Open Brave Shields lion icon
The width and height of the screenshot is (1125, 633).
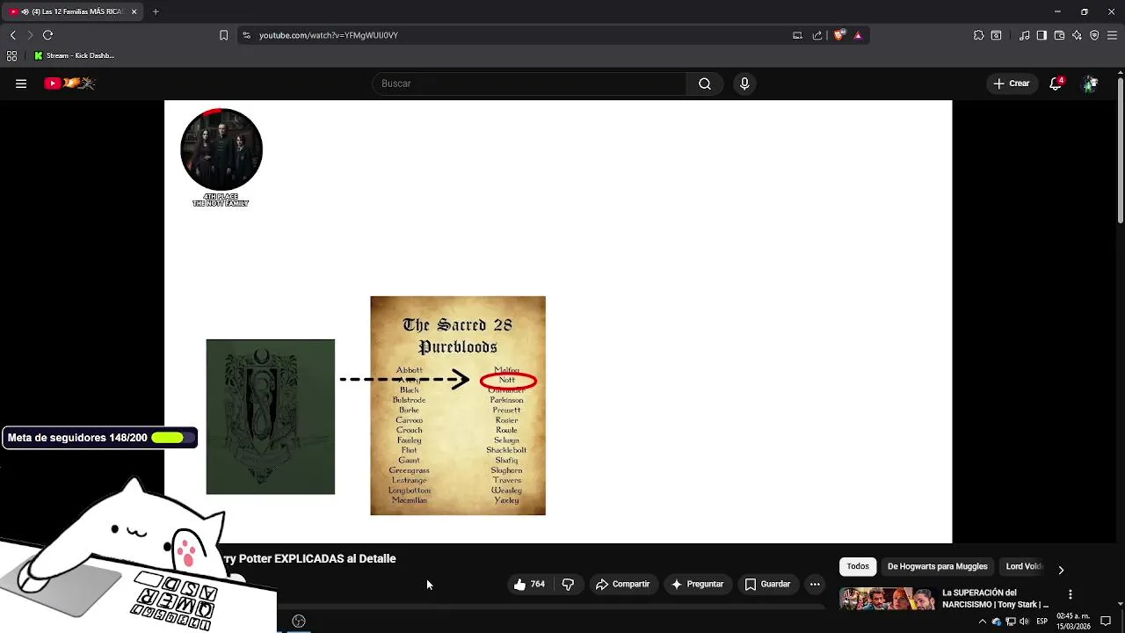(x=839, y=35)
